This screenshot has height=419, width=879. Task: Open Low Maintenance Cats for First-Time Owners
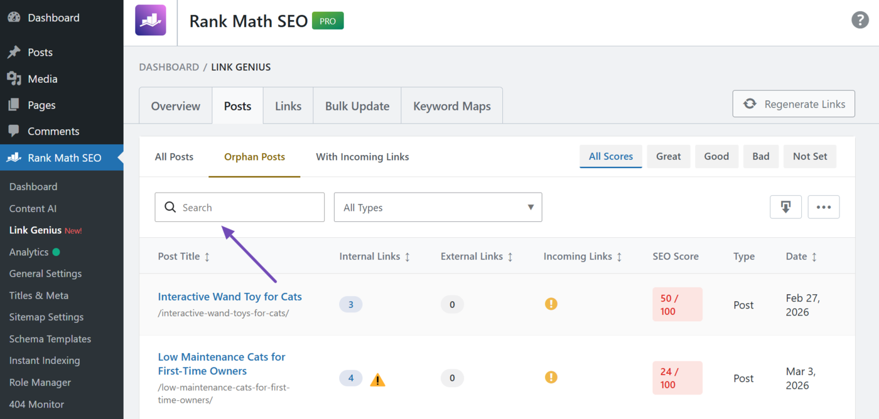(222, 364)
